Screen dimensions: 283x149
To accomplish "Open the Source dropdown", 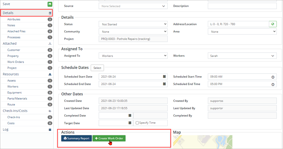I will [x=133, y=6].
